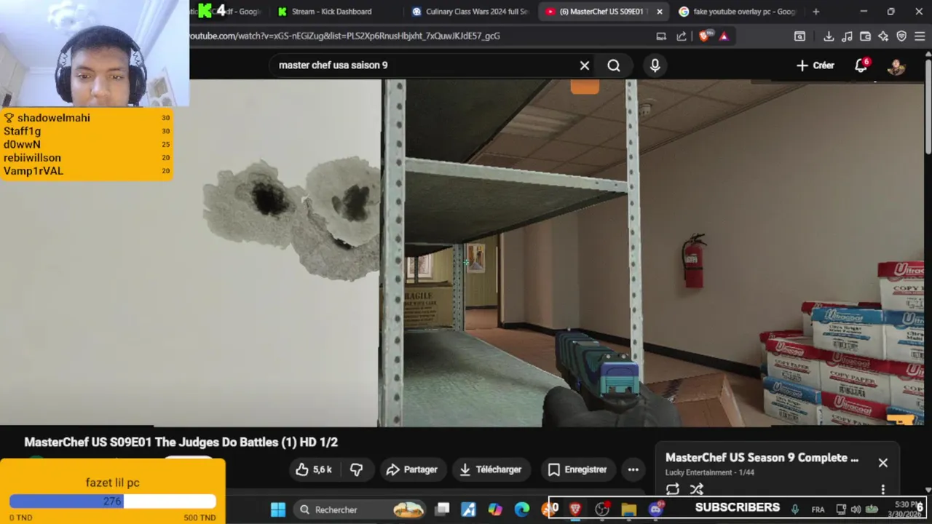Toggle playlist shuffle option

(697, 489)
